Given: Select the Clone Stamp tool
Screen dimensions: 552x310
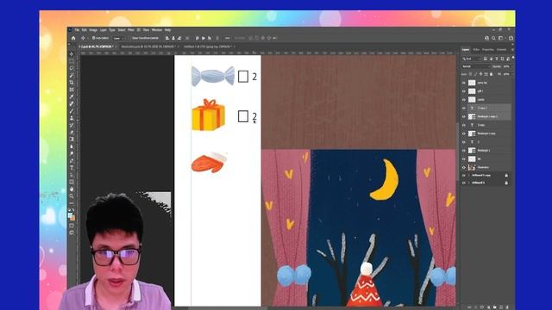Looking at the screenshot, I should [72, 118].
